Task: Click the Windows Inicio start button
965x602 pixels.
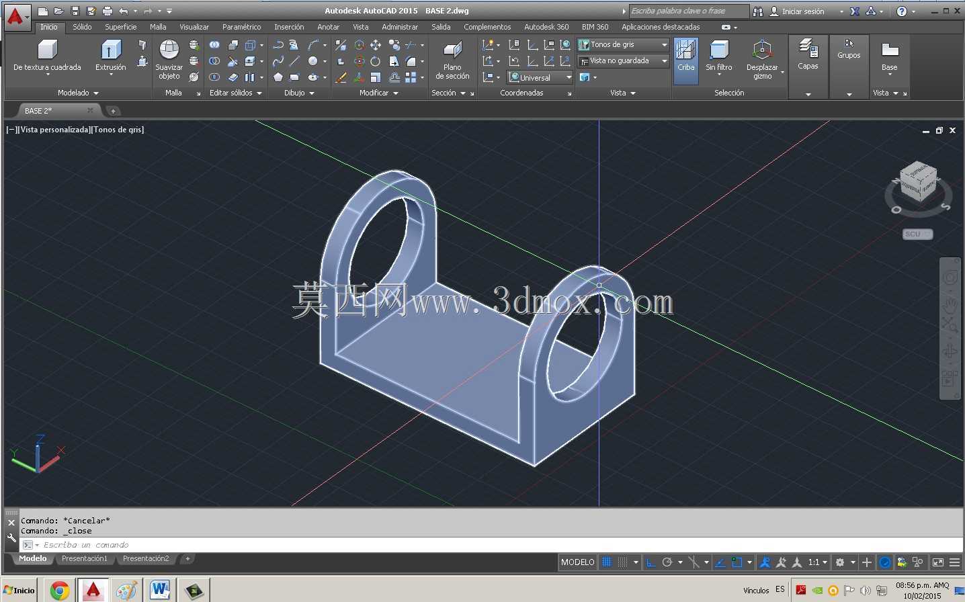Action: [19, 591]
